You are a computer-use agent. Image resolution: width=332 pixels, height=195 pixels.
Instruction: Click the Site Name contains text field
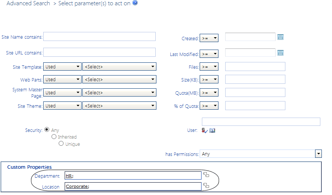(100, 36)
